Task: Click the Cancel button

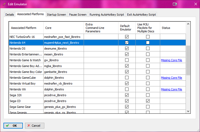Action: click(35, 126)
